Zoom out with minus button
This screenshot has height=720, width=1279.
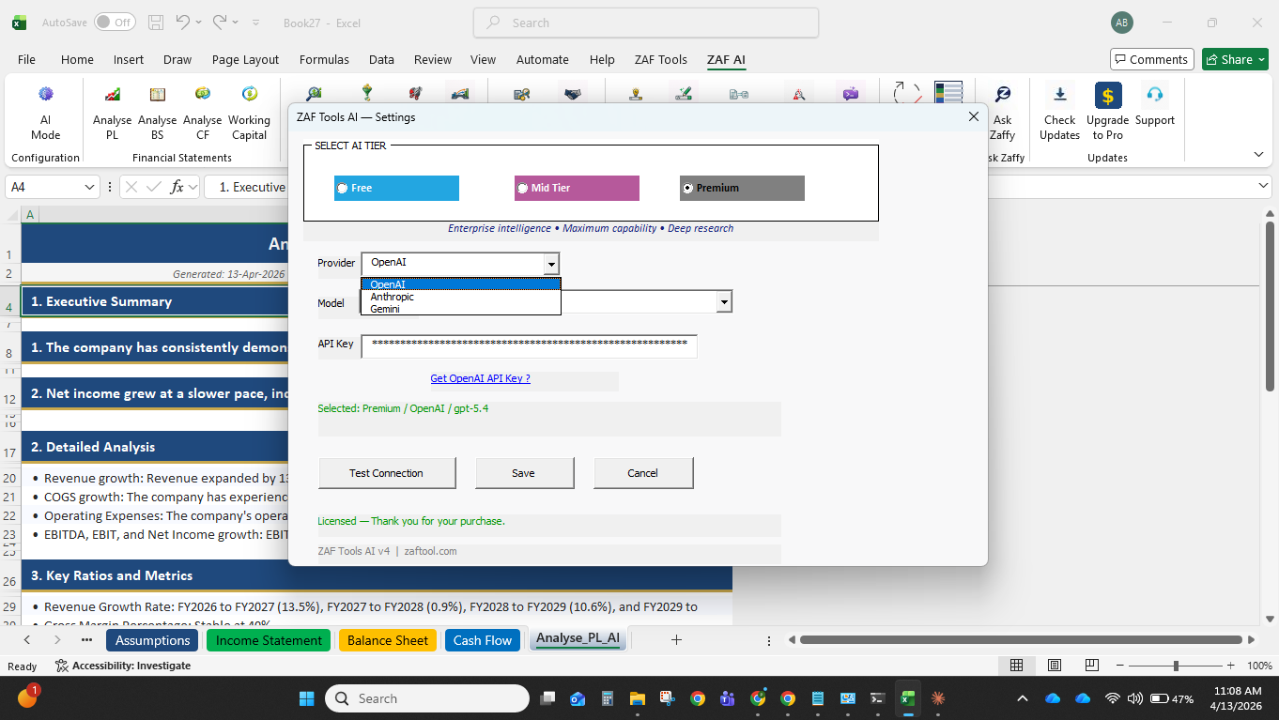point(1119,666)
